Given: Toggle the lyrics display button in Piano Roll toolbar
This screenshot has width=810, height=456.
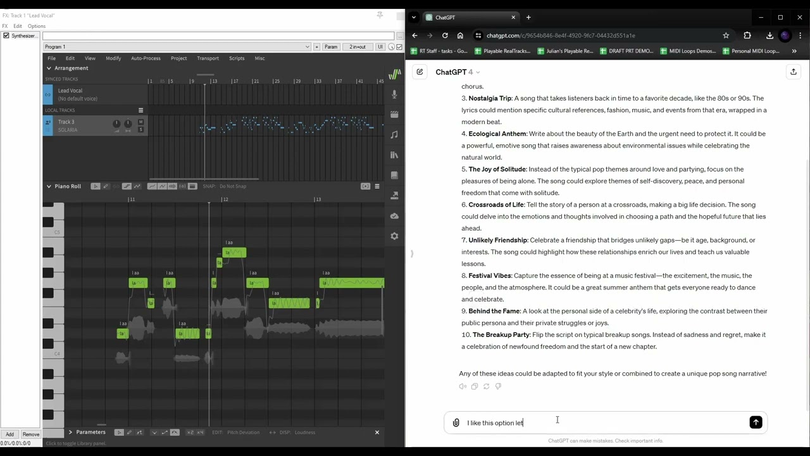Looking at the screenshot, I should (182, 186).
